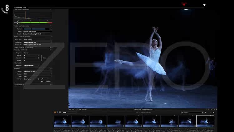Click the browser Search field
The width and height of the screenshot is (234, 132).
193,112
